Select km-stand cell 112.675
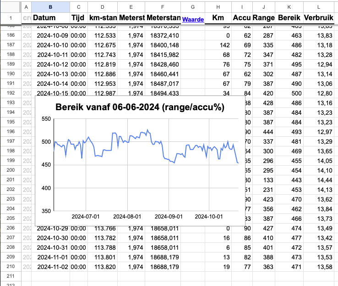 pos(103,45)
